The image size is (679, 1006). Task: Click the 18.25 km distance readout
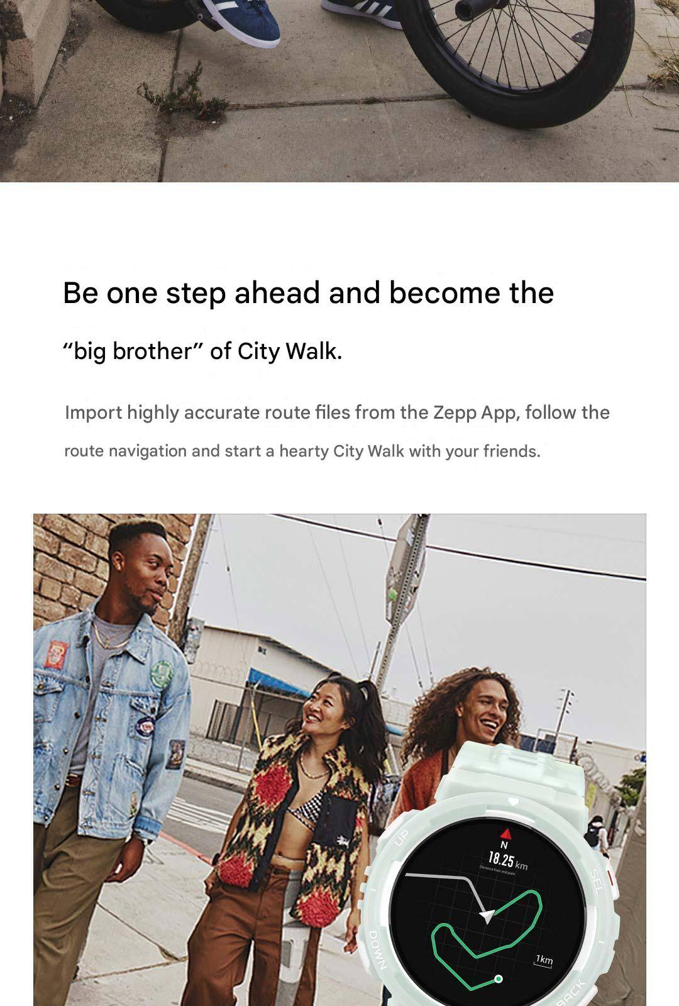point(507,861)
